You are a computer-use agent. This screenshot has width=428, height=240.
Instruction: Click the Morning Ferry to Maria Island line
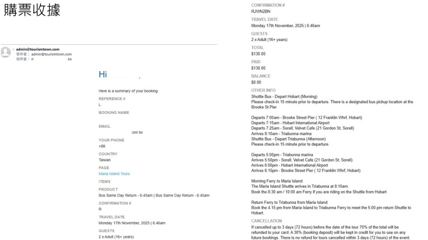click(276, 181)
